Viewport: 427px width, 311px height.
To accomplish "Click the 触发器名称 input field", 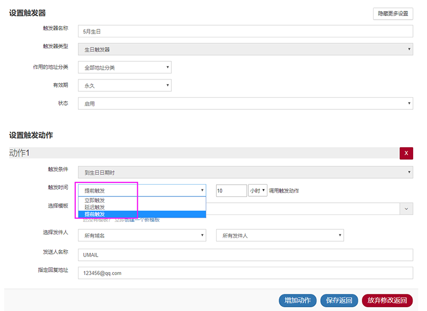I will [x=246, y=31].
